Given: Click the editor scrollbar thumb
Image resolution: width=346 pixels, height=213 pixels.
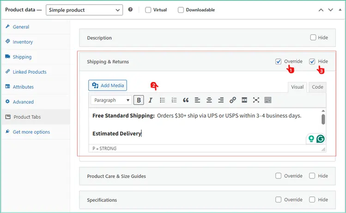Looking at the screenshot, I should (323, 119).
